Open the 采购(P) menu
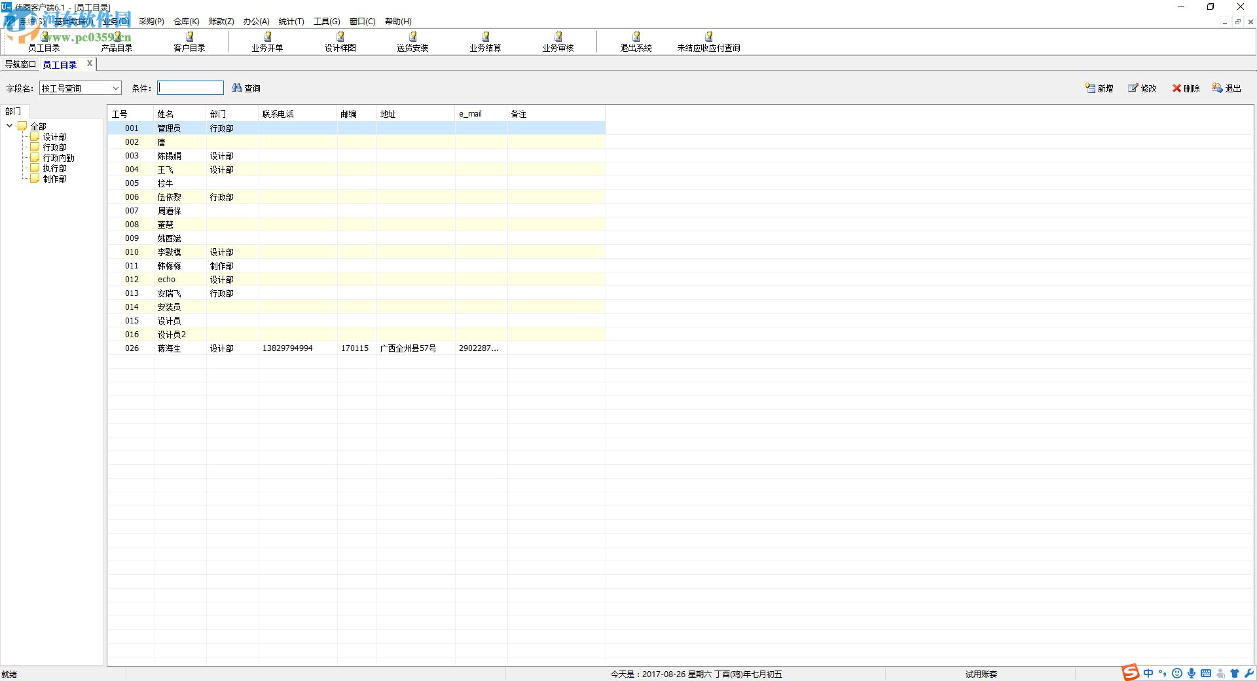 [151, 22]
